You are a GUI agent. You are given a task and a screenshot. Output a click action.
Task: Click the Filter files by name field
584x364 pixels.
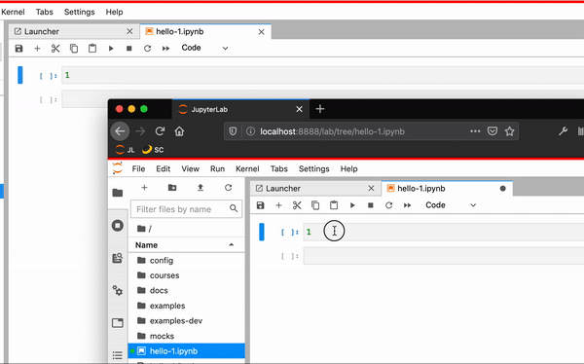182,209
